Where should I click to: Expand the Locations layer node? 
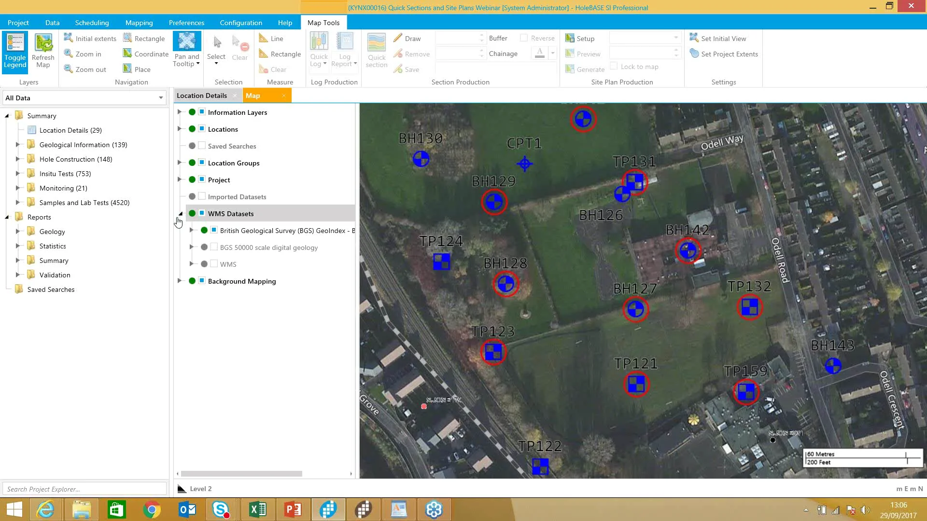(x=180, y=129)
